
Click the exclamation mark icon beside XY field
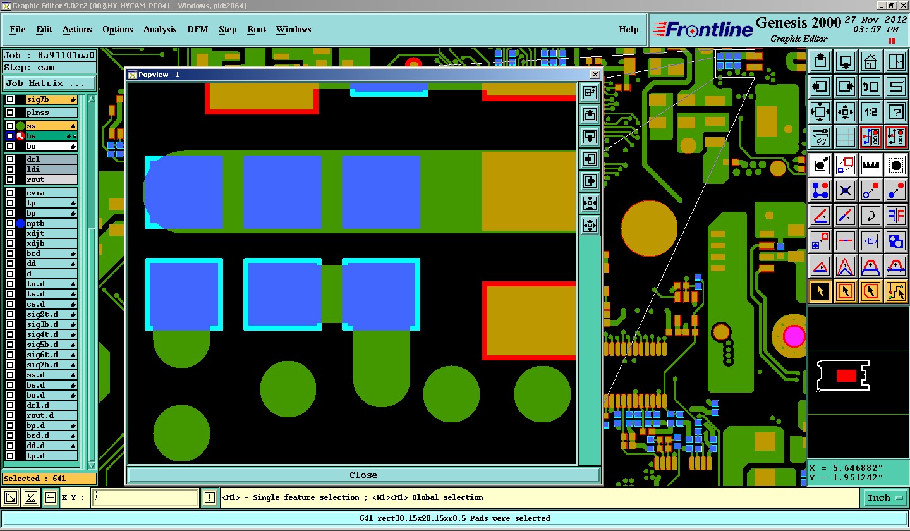(210, 498)
